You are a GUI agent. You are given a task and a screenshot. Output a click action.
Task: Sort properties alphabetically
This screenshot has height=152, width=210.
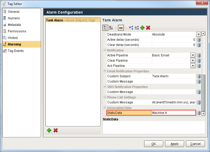click(111, 28)
